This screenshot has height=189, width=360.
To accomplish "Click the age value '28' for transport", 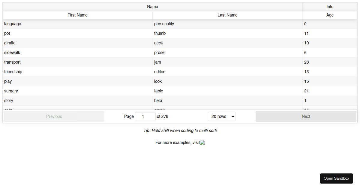I will [306, 62].
